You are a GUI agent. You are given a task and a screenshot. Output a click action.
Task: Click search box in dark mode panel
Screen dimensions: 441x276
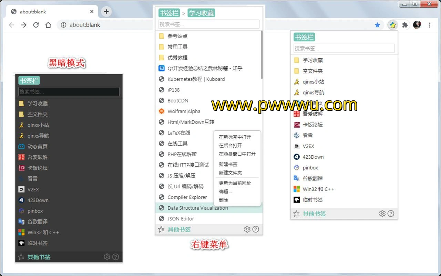tap(69, 91)
